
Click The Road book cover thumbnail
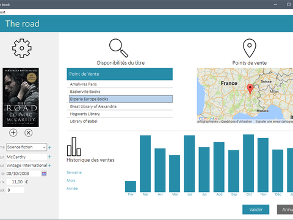21,97
